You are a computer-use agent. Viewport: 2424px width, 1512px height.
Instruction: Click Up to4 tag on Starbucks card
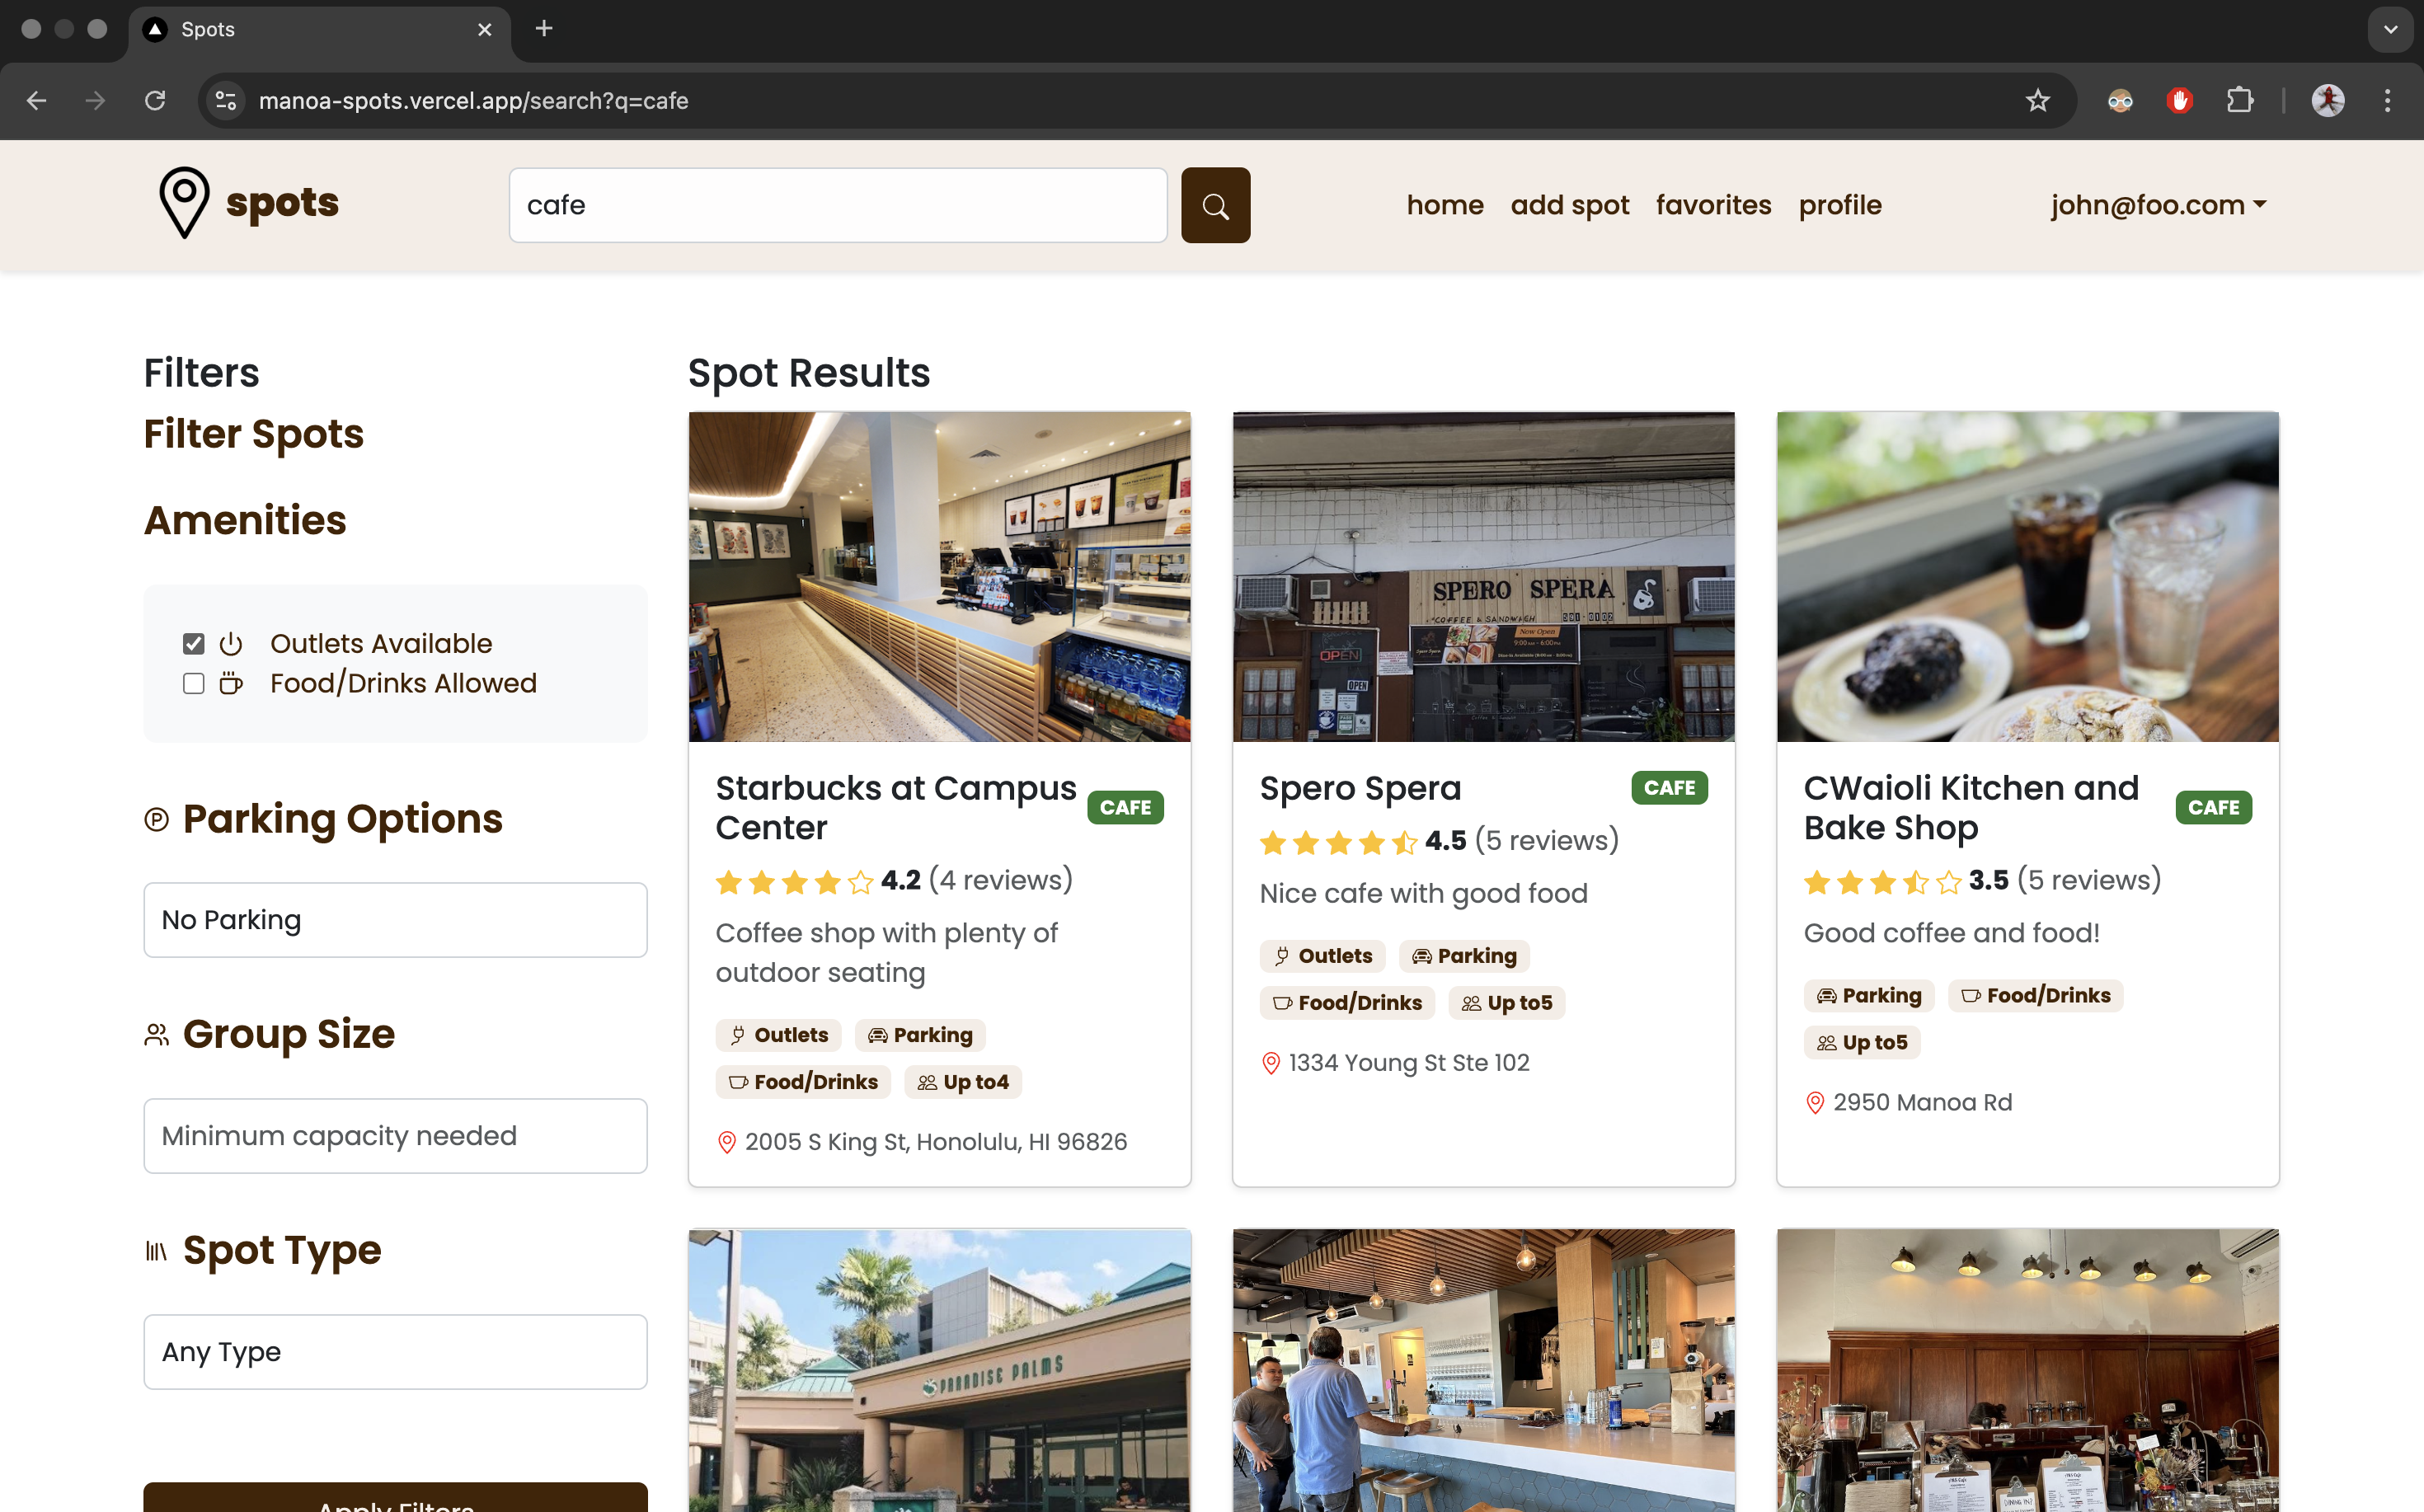click(963, 1083)
